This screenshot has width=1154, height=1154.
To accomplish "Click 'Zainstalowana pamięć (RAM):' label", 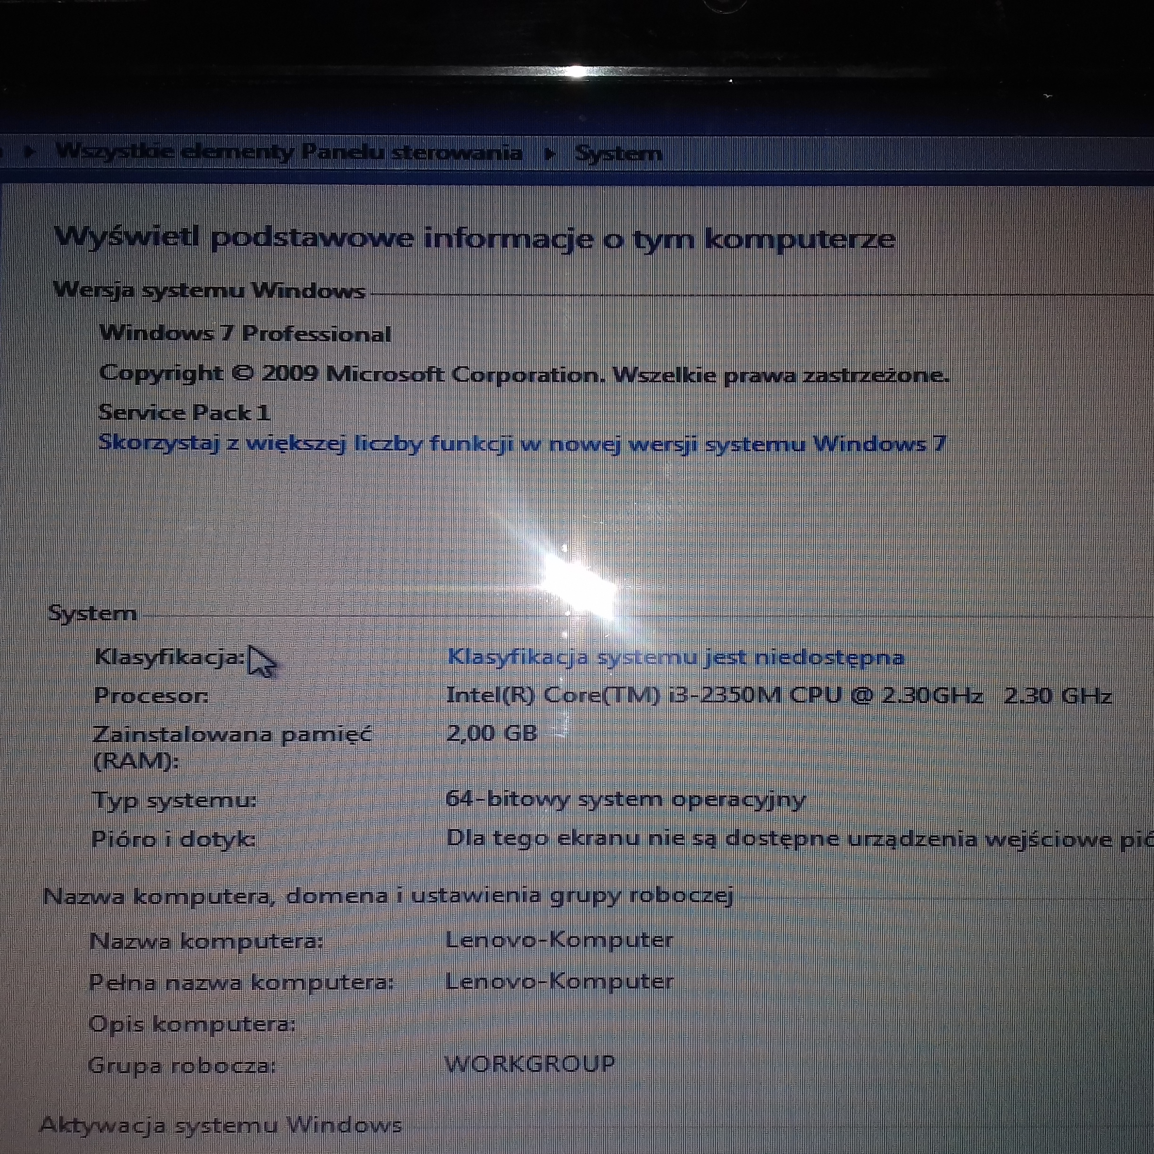I will point(232,747).
